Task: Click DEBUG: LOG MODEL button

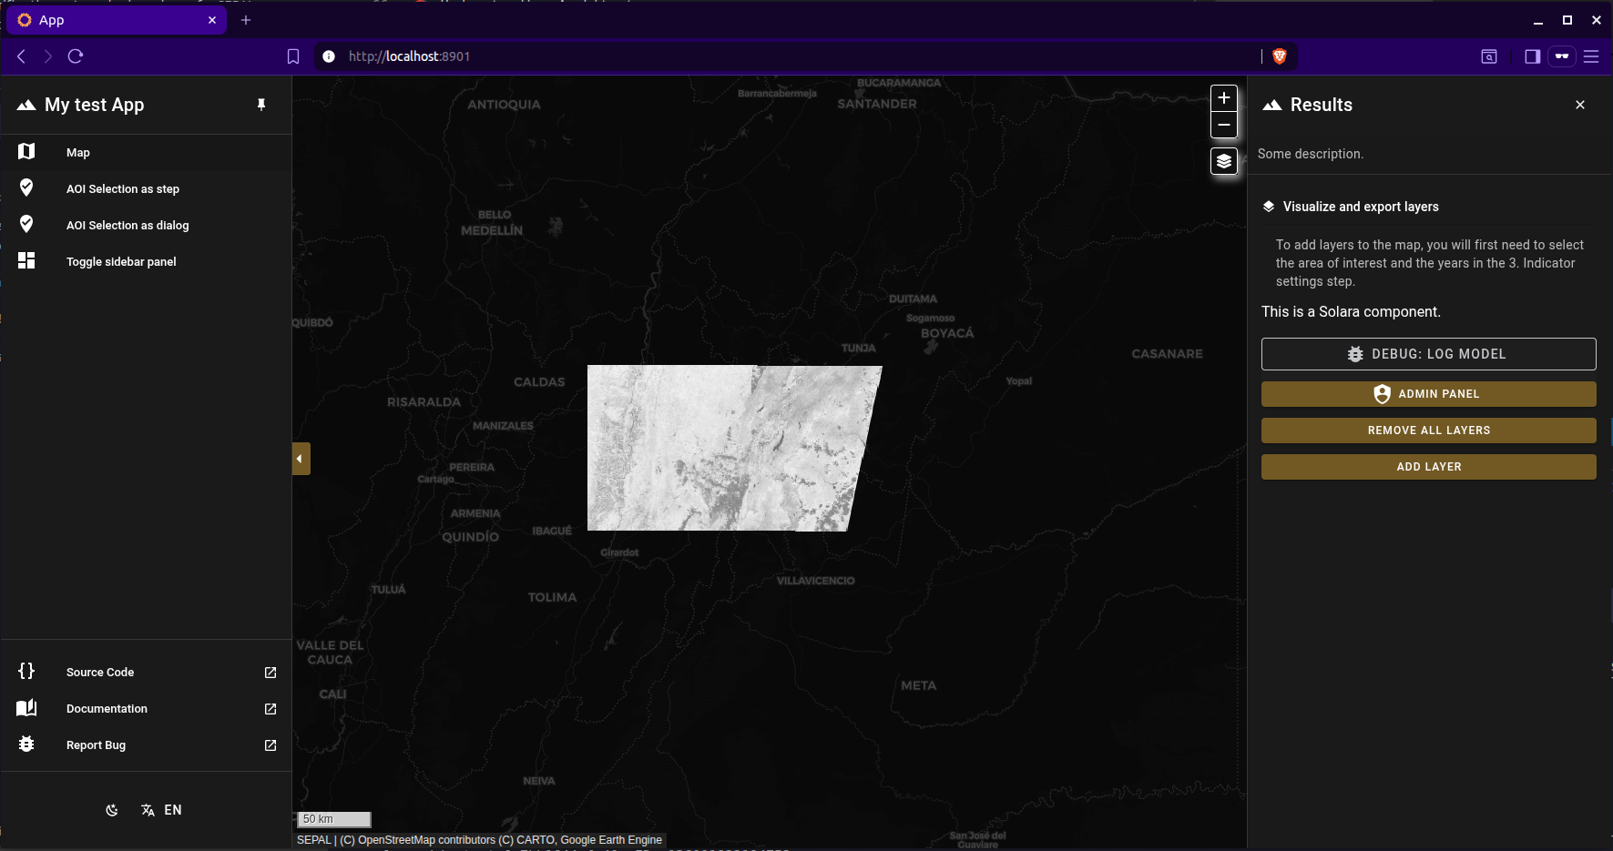Action: point(1429,354)
